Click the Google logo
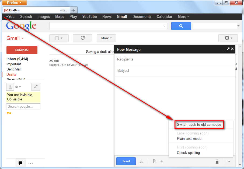This screenshot has width=244, height=169. [x=21, y=26]
